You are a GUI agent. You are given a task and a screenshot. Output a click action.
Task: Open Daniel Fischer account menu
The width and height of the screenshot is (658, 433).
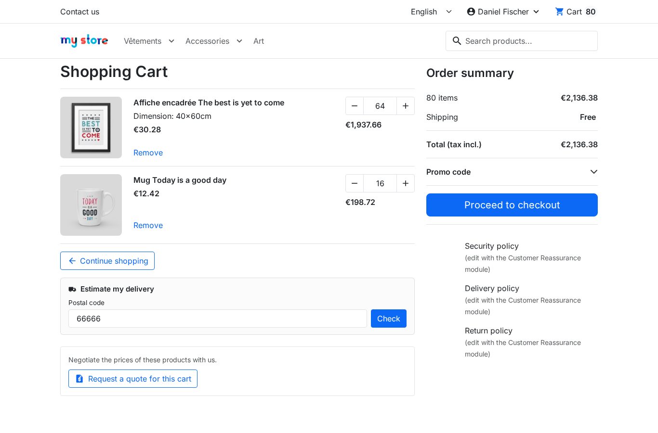[x=503, y=12]
